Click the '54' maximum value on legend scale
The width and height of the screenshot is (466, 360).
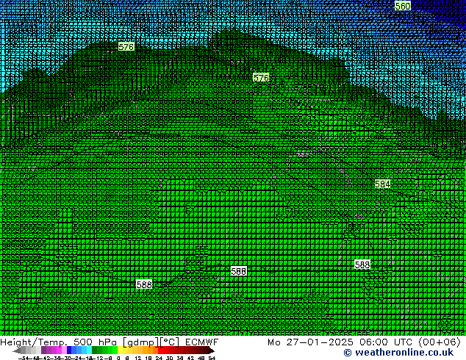coord(212,358)
